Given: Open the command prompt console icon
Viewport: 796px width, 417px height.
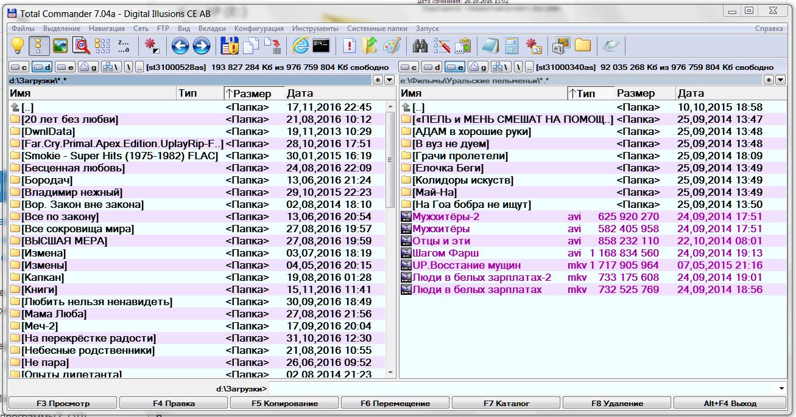Looking at the screenshot, I should pyautogui.click(x=321, y=46).
